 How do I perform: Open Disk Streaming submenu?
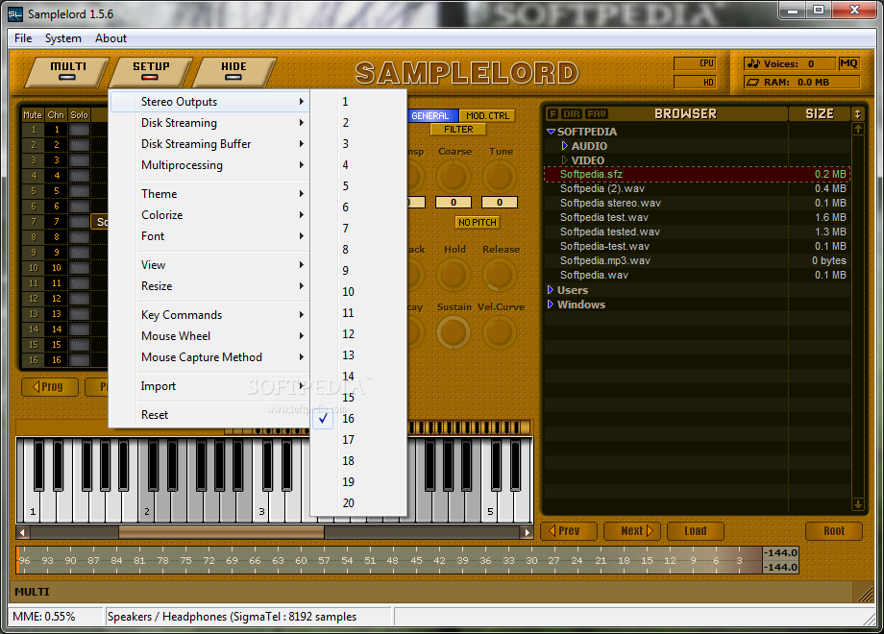tap(209, 123)
